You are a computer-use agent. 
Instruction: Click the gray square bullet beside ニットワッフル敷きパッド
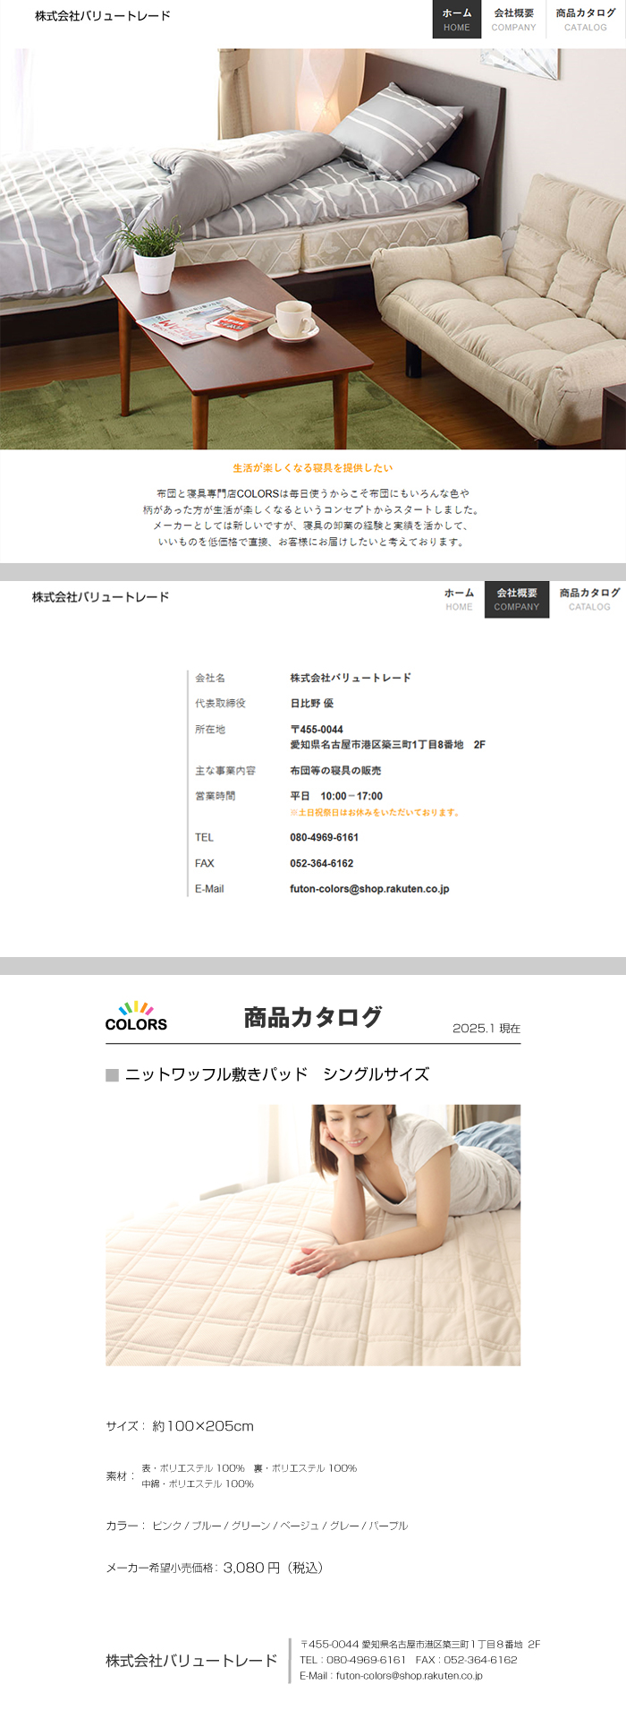click(x=112, y=1074)
